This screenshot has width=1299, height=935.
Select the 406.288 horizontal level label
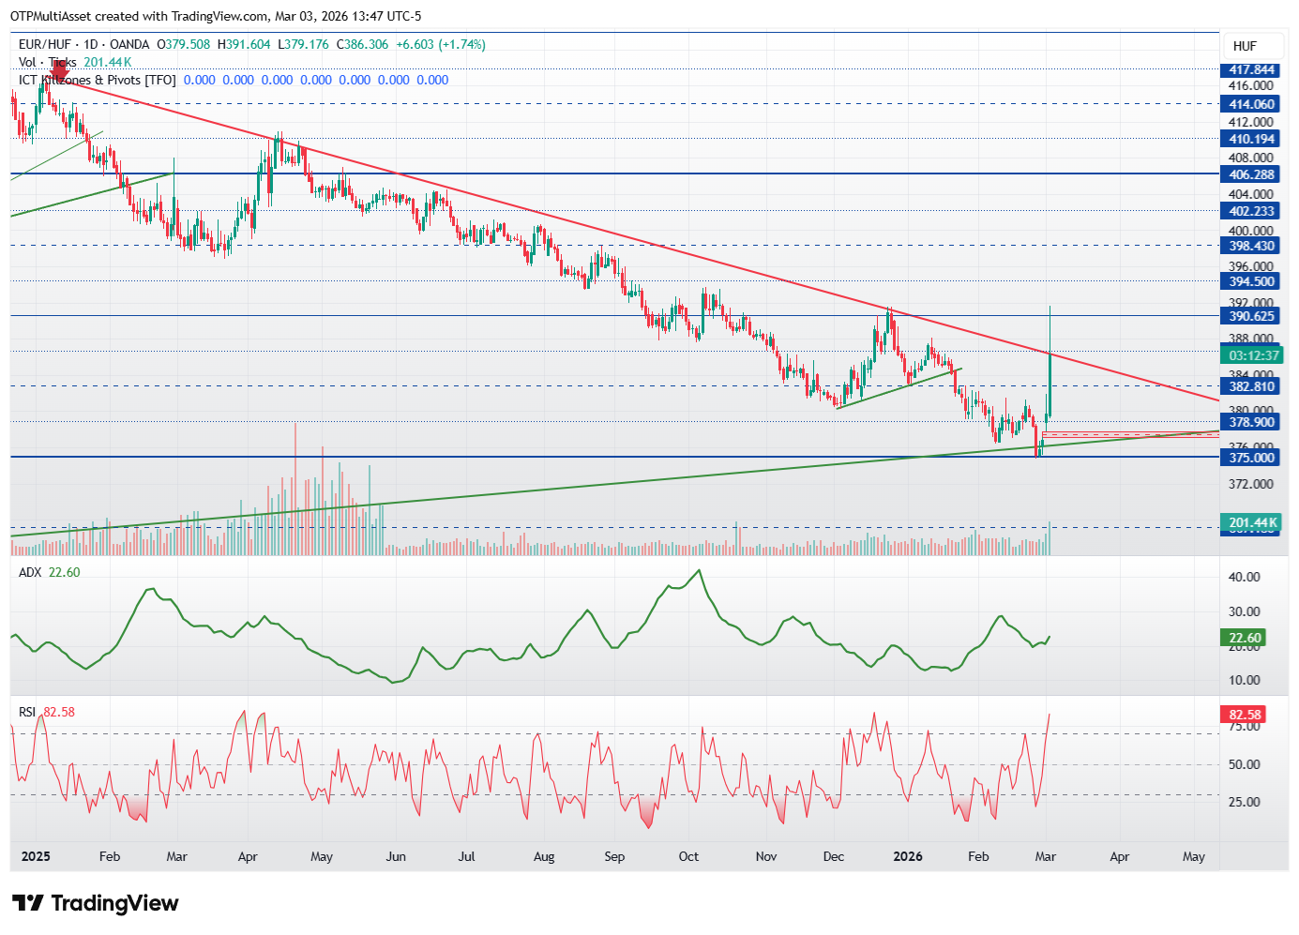coord(1251,174)
